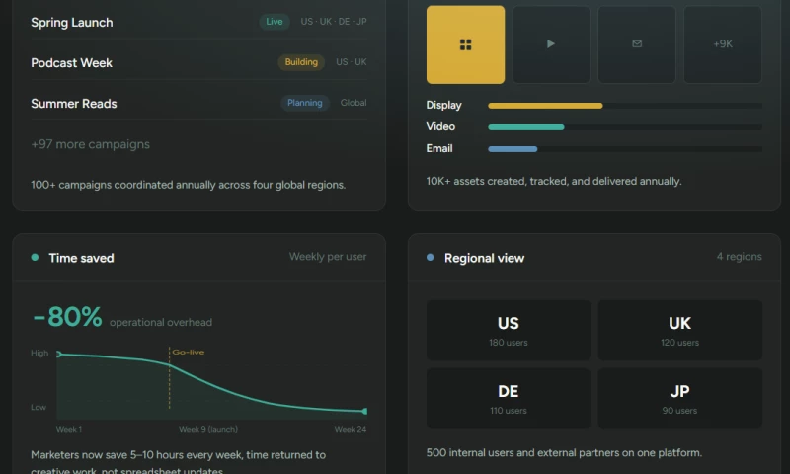Screen dimensions: 790x474
Task: Select the UK 120 users region card
Action: [679, 331]
